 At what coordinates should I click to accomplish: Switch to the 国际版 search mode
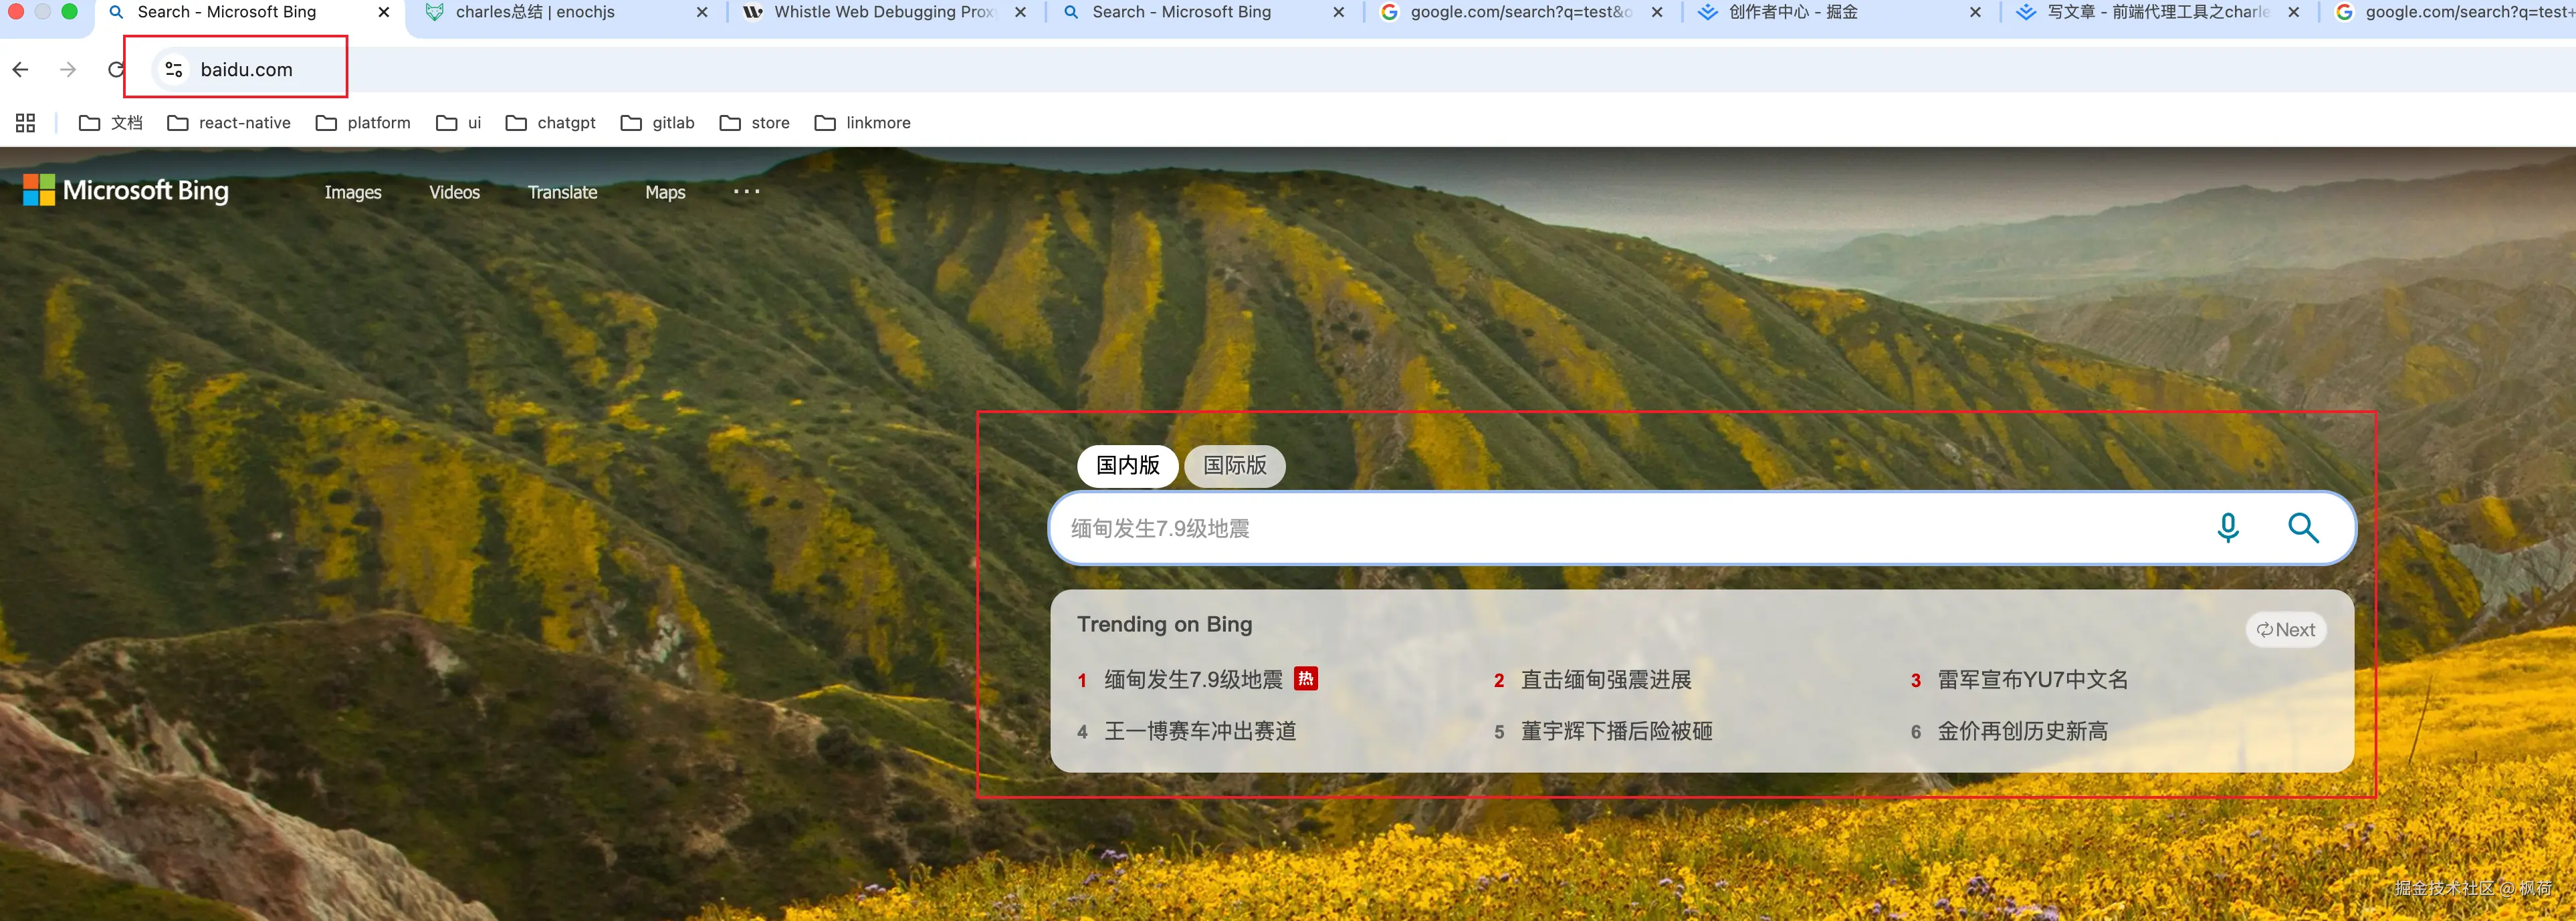tap(1234, 465)
